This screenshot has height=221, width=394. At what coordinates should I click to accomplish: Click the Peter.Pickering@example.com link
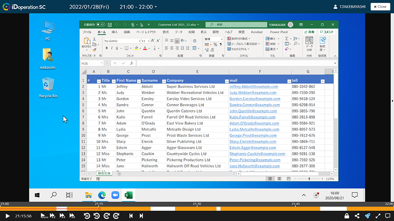[255, 160]
